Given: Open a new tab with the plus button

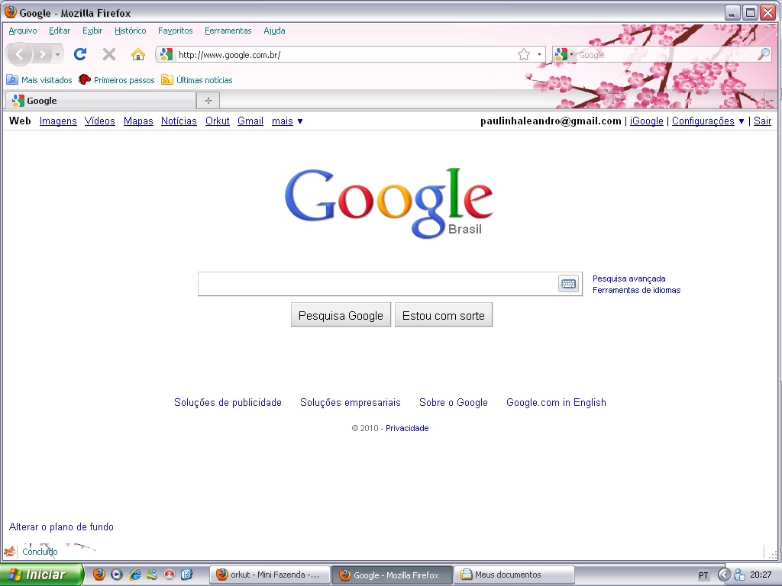Looking at the screenshot, I should point(208,101).
